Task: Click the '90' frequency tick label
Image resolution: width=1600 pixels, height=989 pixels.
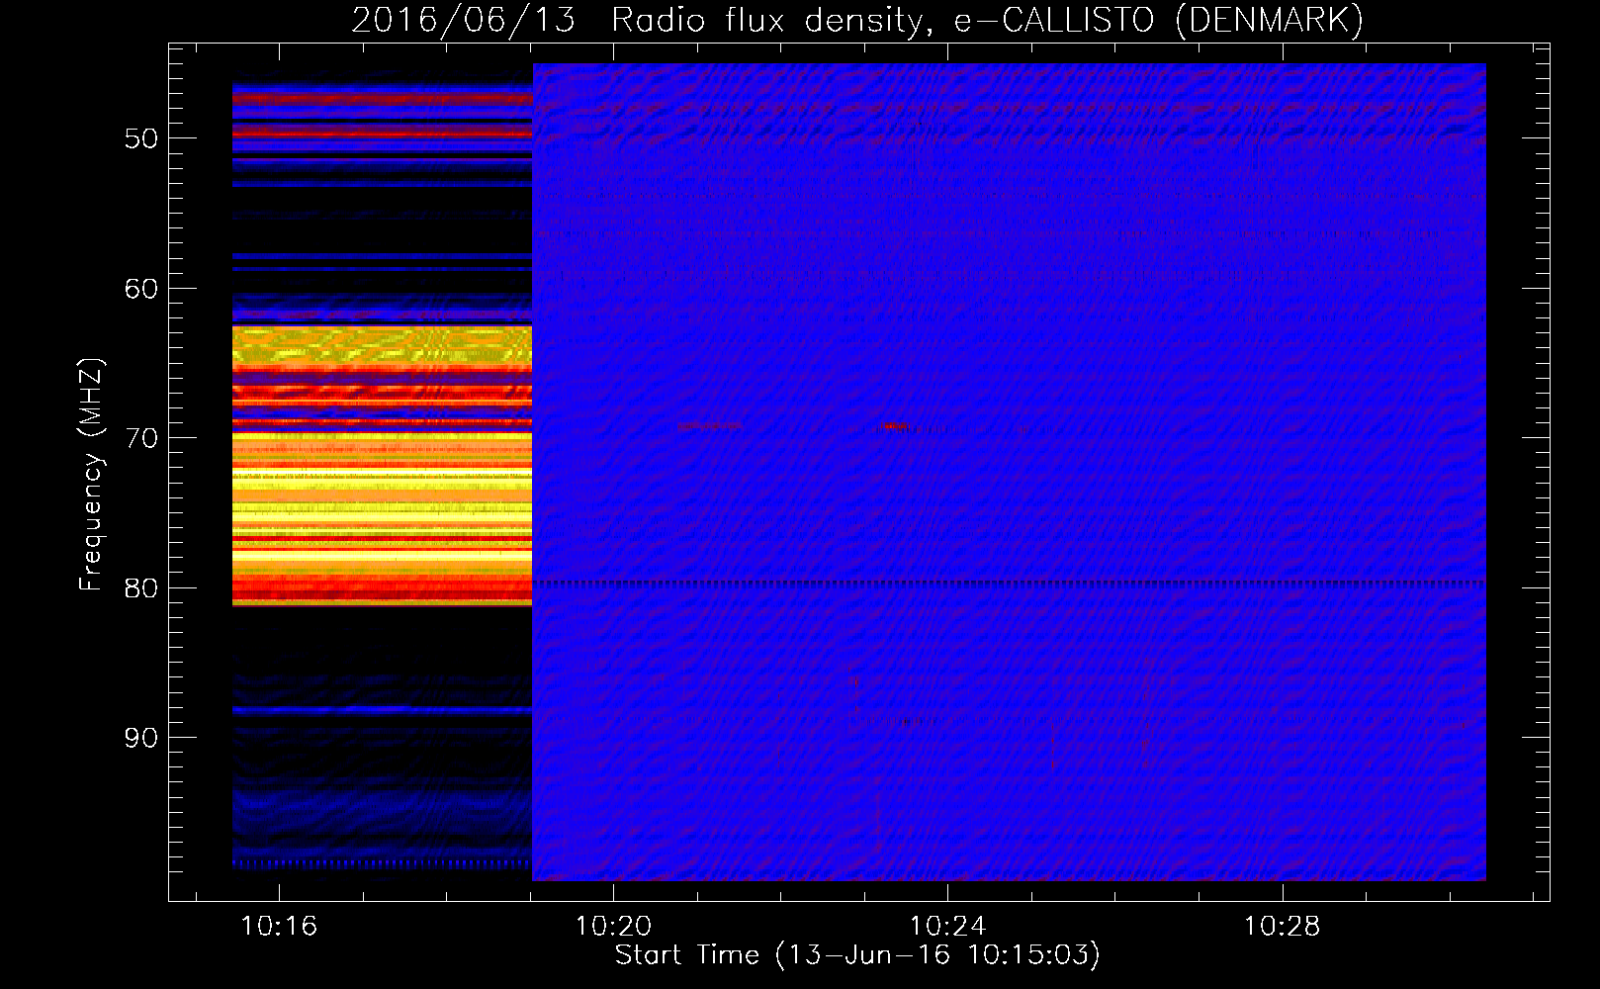Action: point(141,738)
